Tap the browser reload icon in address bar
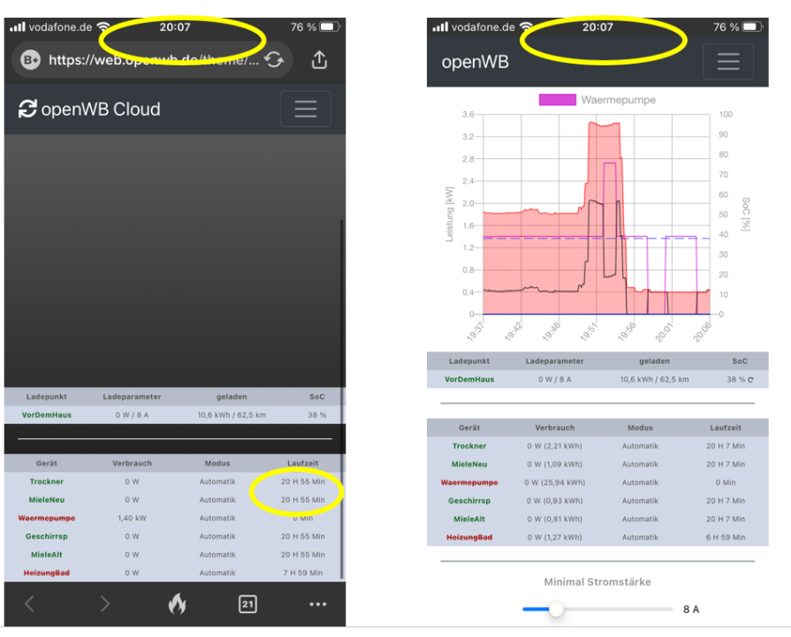Viewport: 791px width, 637px height. pos(274,60)
